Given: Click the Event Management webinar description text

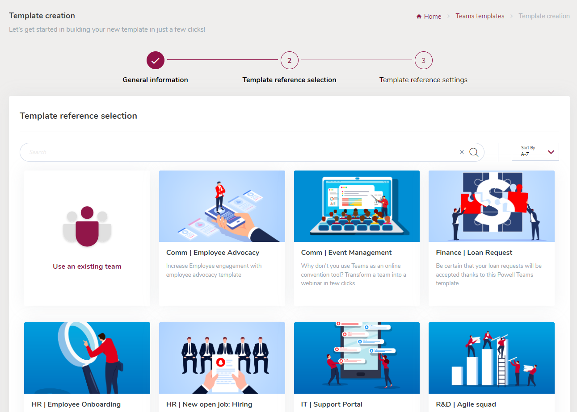Looking at the screenshot, I should point(354,275).
